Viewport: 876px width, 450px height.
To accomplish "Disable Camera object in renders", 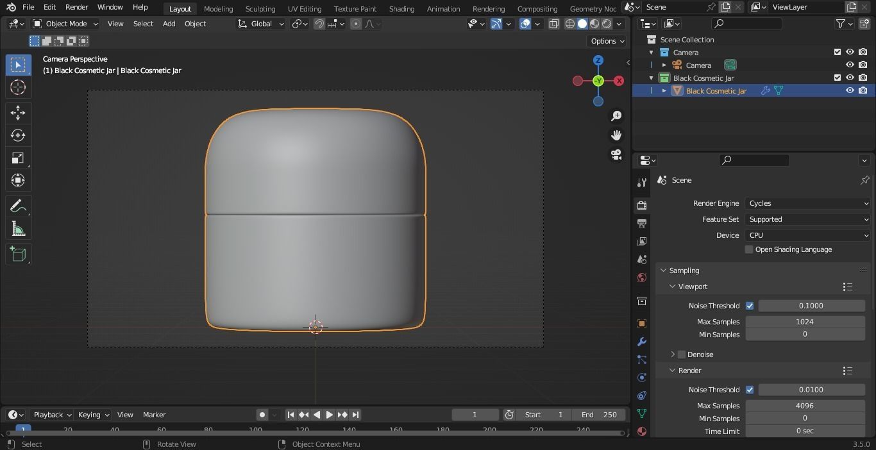I will [863, 65].
